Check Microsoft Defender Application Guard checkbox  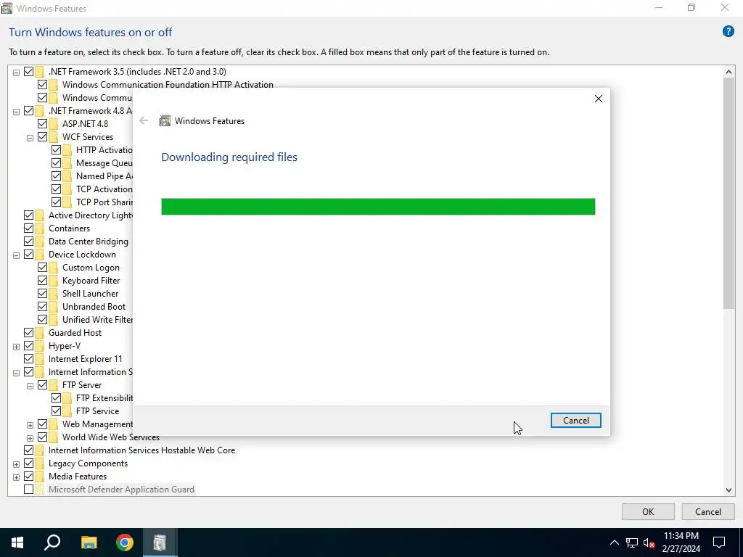(28, 490)
